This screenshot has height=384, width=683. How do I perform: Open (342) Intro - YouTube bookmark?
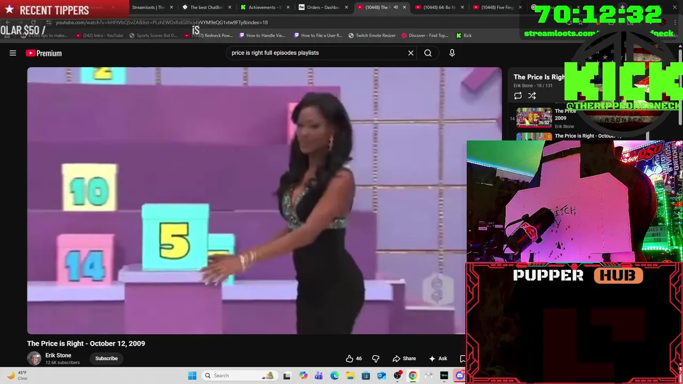[x=99, y=36]
